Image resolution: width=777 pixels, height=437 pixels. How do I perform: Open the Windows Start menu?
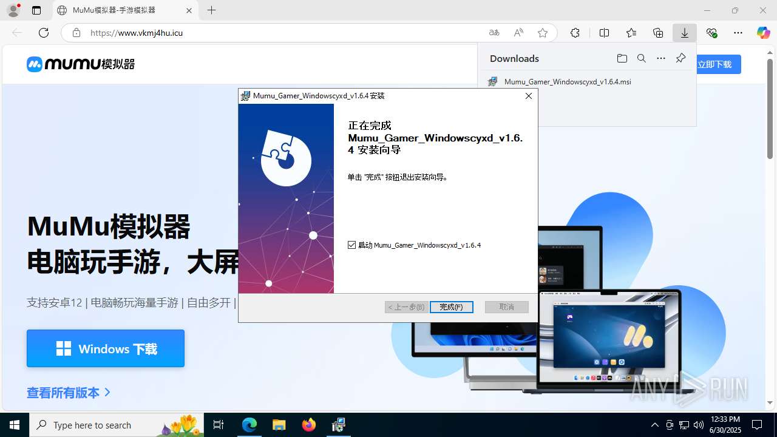point(15,425)
